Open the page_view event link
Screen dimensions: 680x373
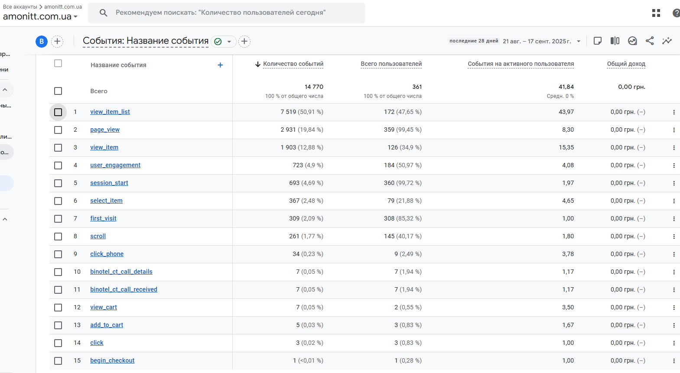pyautogui.click(x=105, y=130)
